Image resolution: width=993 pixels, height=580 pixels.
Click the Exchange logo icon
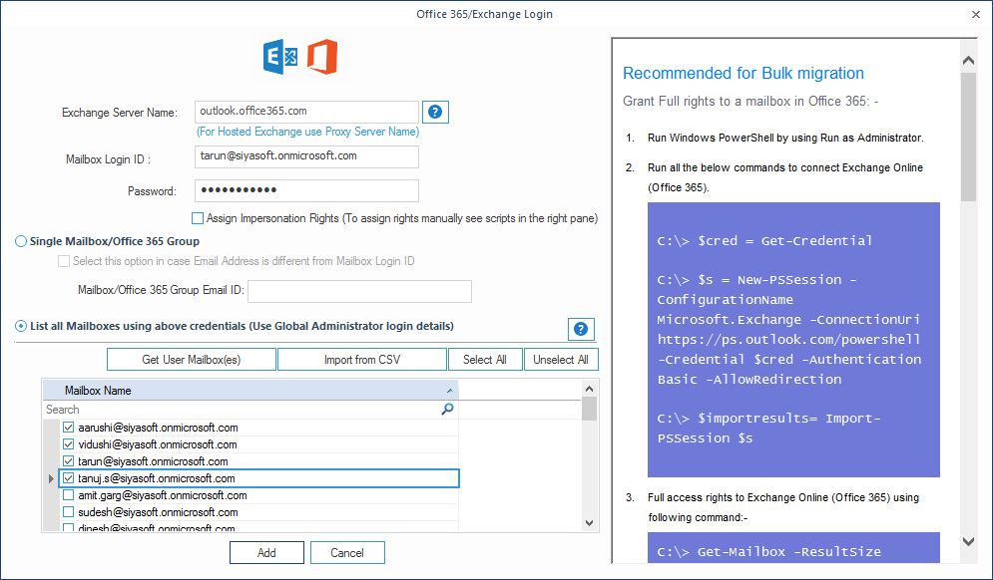click(279, 57)
